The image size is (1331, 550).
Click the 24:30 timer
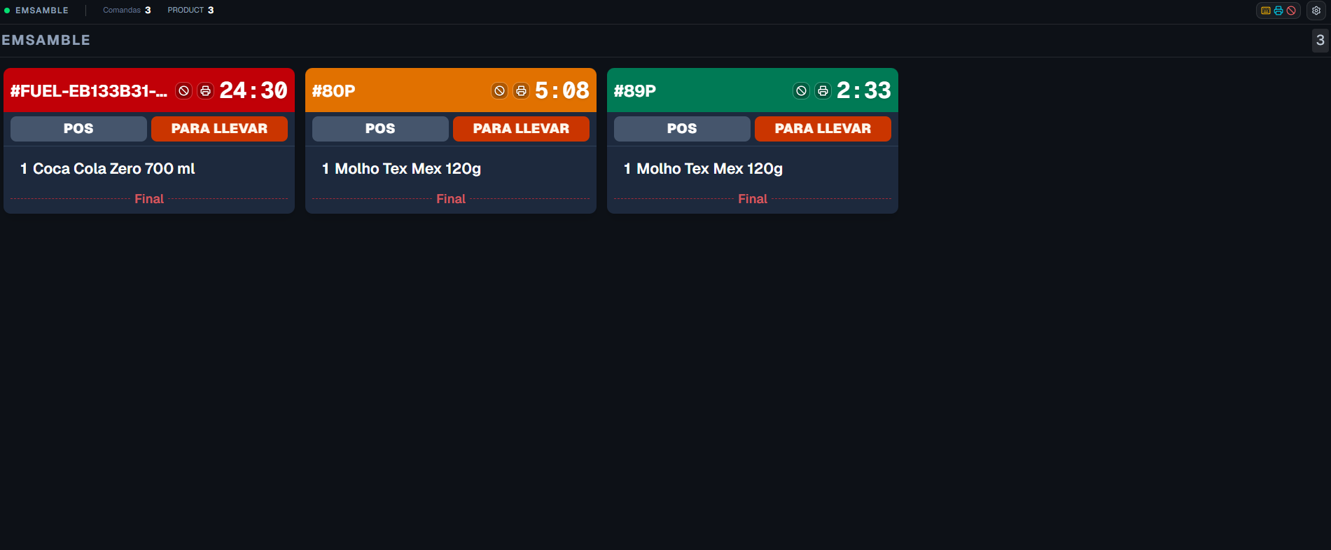[x=253, y=90]
